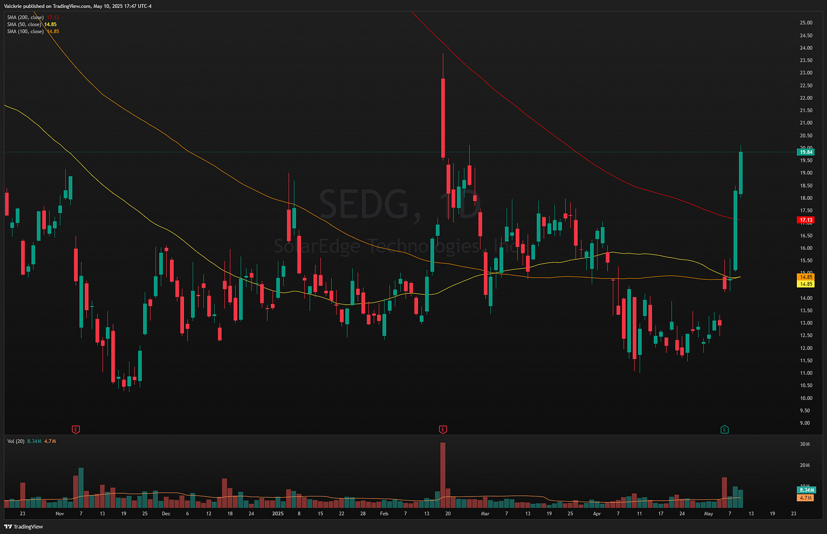827x534 pixels.
Task: Click the 20M volume axis label
Action: pos(805,465)
